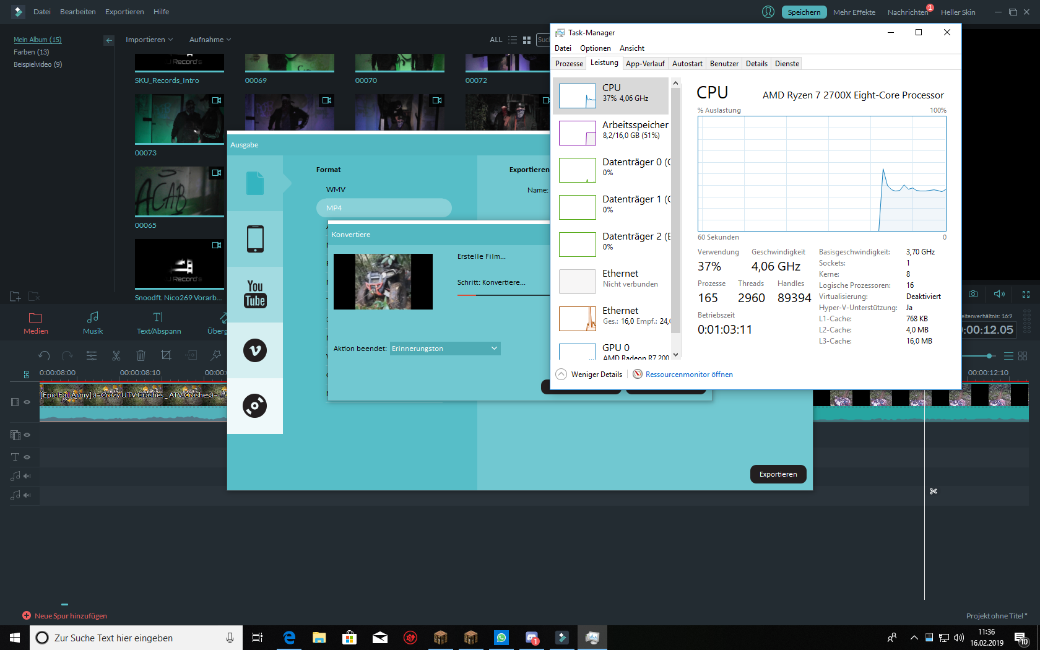Open the Text/Abspann library
1040x650 pixels.
pyautogui.click(x=158, y=323)
